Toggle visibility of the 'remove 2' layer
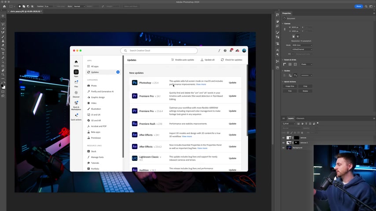This screenshot has height=211, width=376. click(283, 143)
